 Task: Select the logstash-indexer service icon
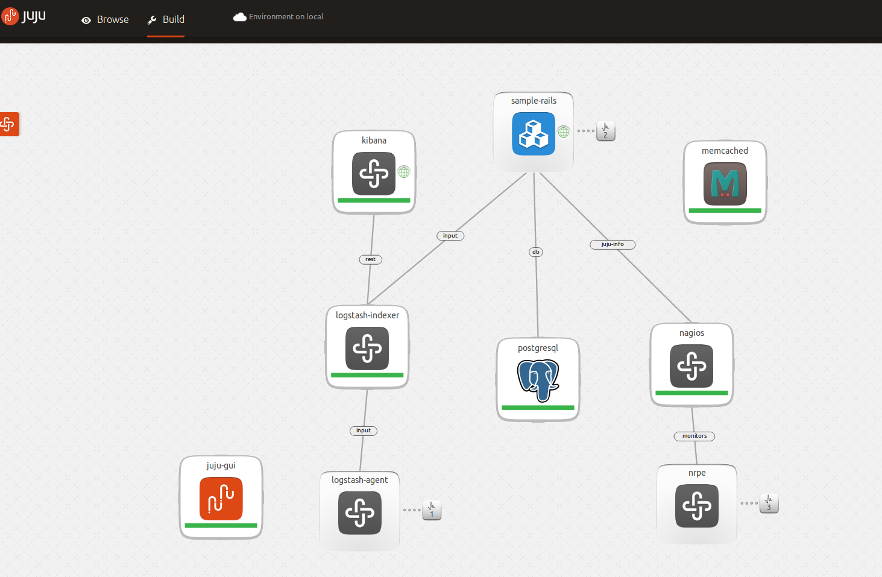click(367, 348)
